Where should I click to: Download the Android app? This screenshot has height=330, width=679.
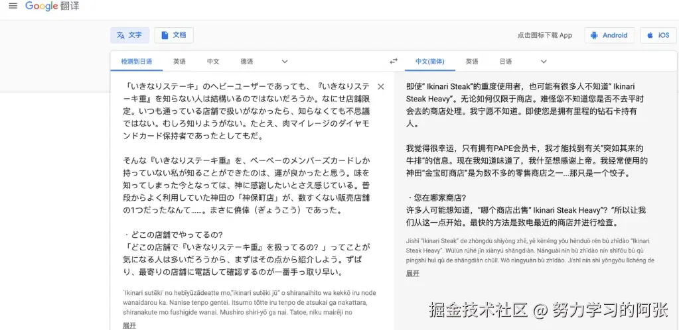[609, 36]
